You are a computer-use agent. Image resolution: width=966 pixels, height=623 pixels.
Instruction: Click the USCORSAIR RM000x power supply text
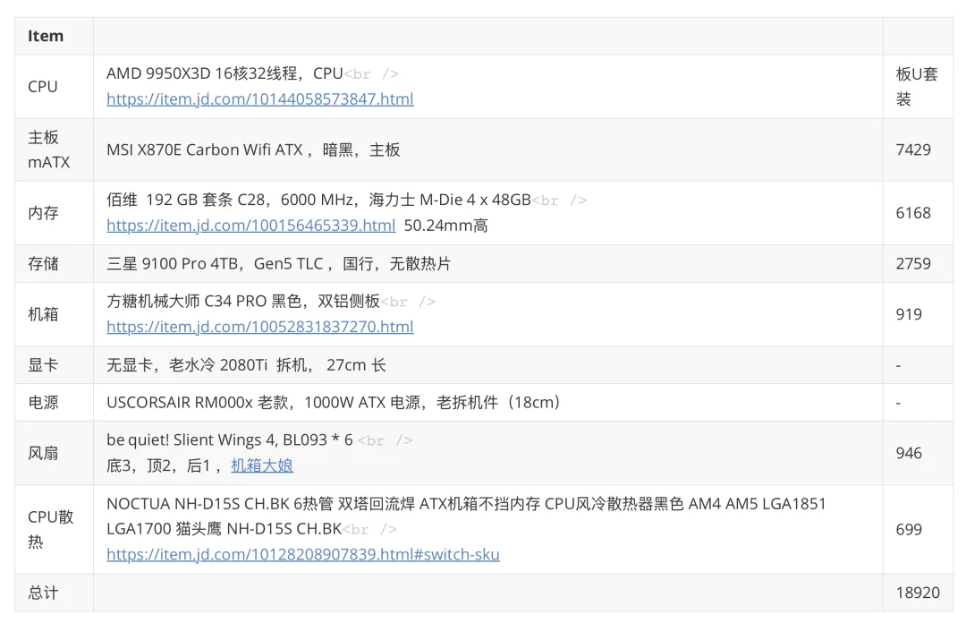(334, 402)
